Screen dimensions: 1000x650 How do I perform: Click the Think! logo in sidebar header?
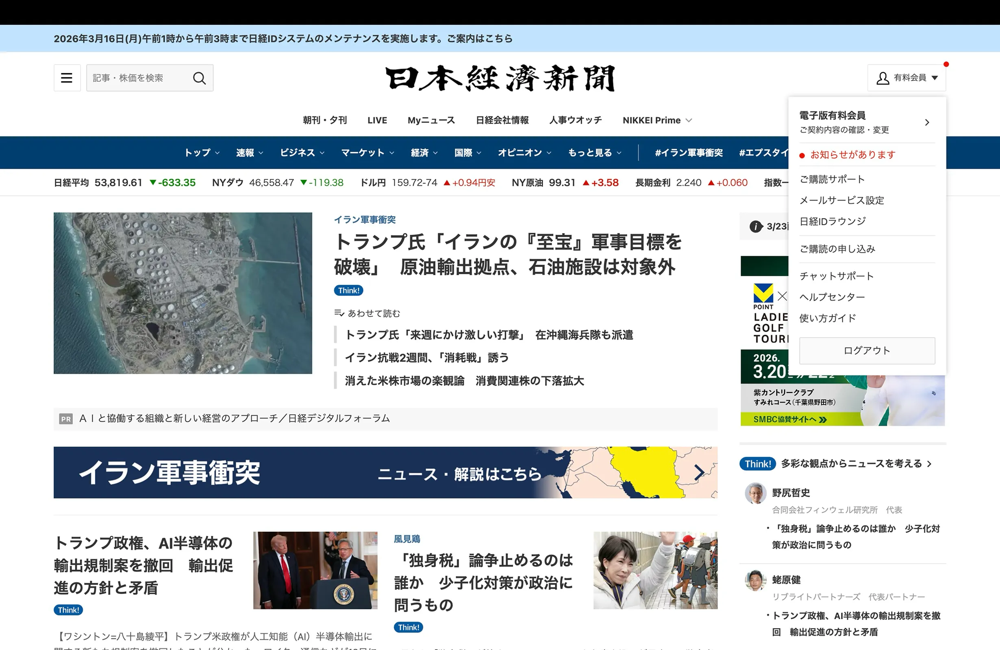[758, 464]
